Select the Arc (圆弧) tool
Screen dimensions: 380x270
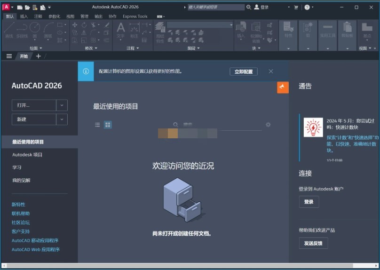[48, 30]
